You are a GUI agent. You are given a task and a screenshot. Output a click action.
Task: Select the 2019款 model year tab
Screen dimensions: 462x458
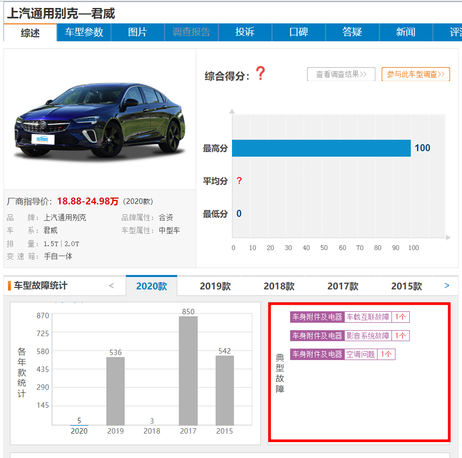pyautogui.click(x=215, y=286)
